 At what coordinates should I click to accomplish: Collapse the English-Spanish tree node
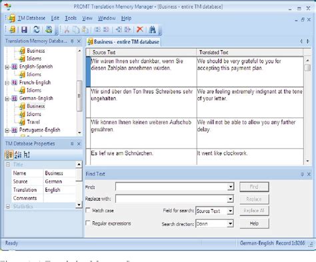pos(7,67)
